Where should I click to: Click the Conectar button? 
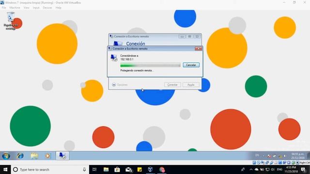pyautogui.click(x=172, y=85)
